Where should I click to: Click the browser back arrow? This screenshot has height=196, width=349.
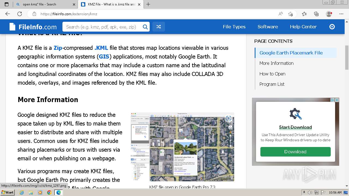8,14
